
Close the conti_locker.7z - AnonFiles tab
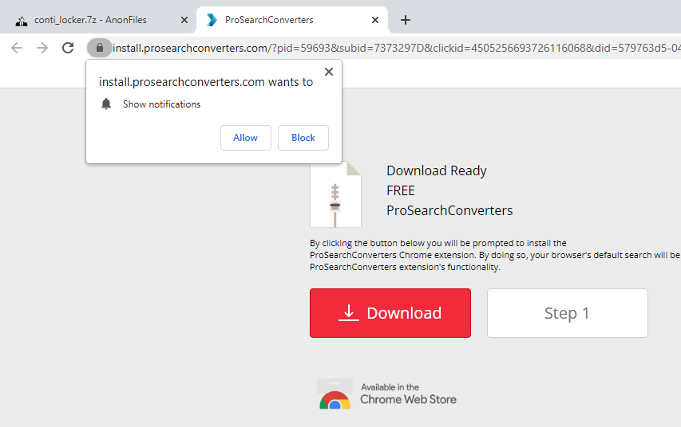(x=184, y=20)
